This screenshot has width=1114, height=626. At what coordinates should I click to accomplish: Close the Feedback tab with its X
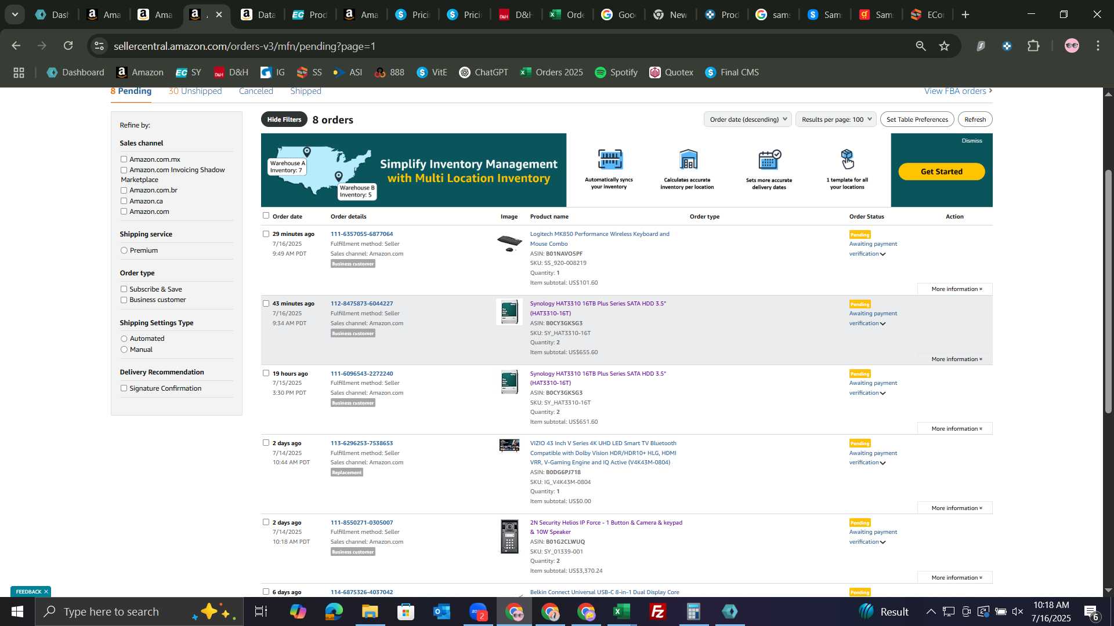pos(46,592)
